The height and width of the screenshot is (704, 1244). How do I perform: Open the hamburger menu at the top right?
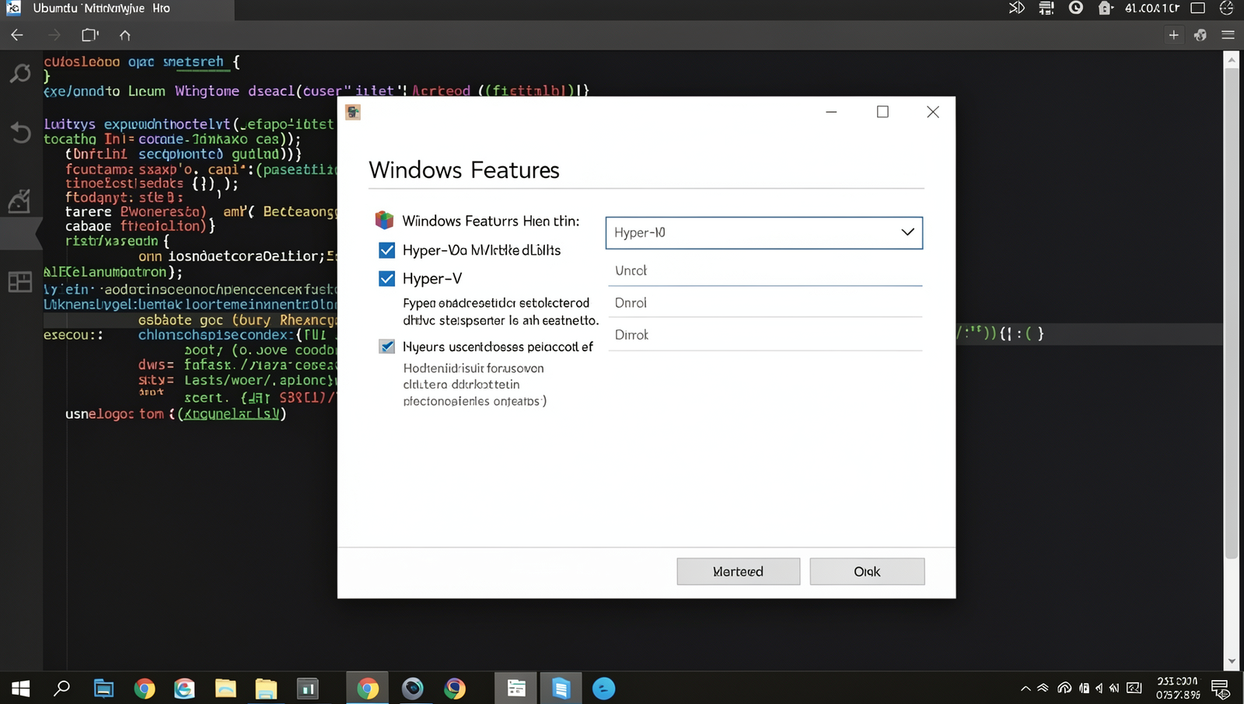tap(1228, 35)
